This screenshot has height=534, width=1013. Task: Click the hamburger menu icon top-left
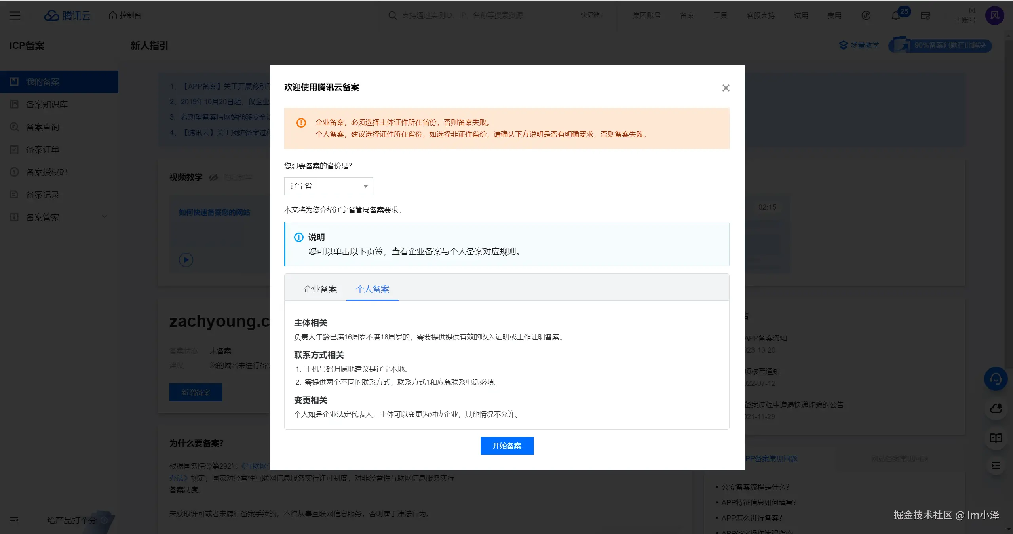(15, 15)
